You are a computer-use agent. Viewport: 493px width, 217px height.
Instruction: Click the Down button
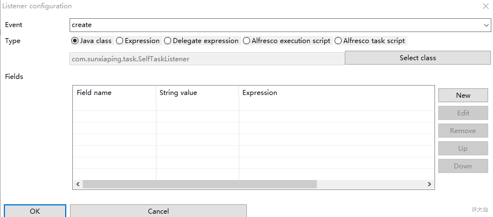click(463, 166)
